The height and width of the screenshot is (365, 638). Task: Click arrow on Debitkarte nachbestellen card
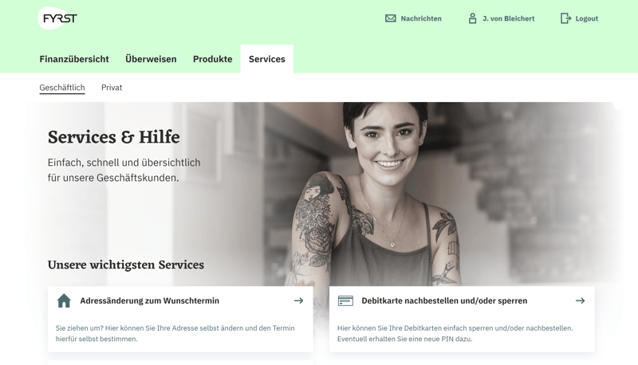pyautogui.click(x=581, y=300)
